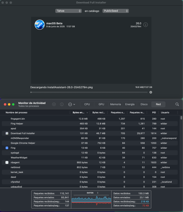Click the download arrow for macOS Beta
183x212 pixels.
146,25
